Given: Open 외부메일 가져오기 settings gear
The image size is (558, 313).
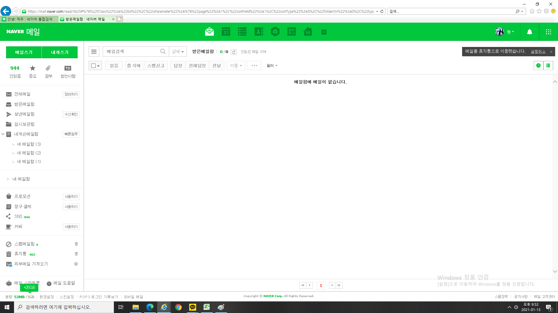Looking at the screenshot, I should tap(76, 264).
